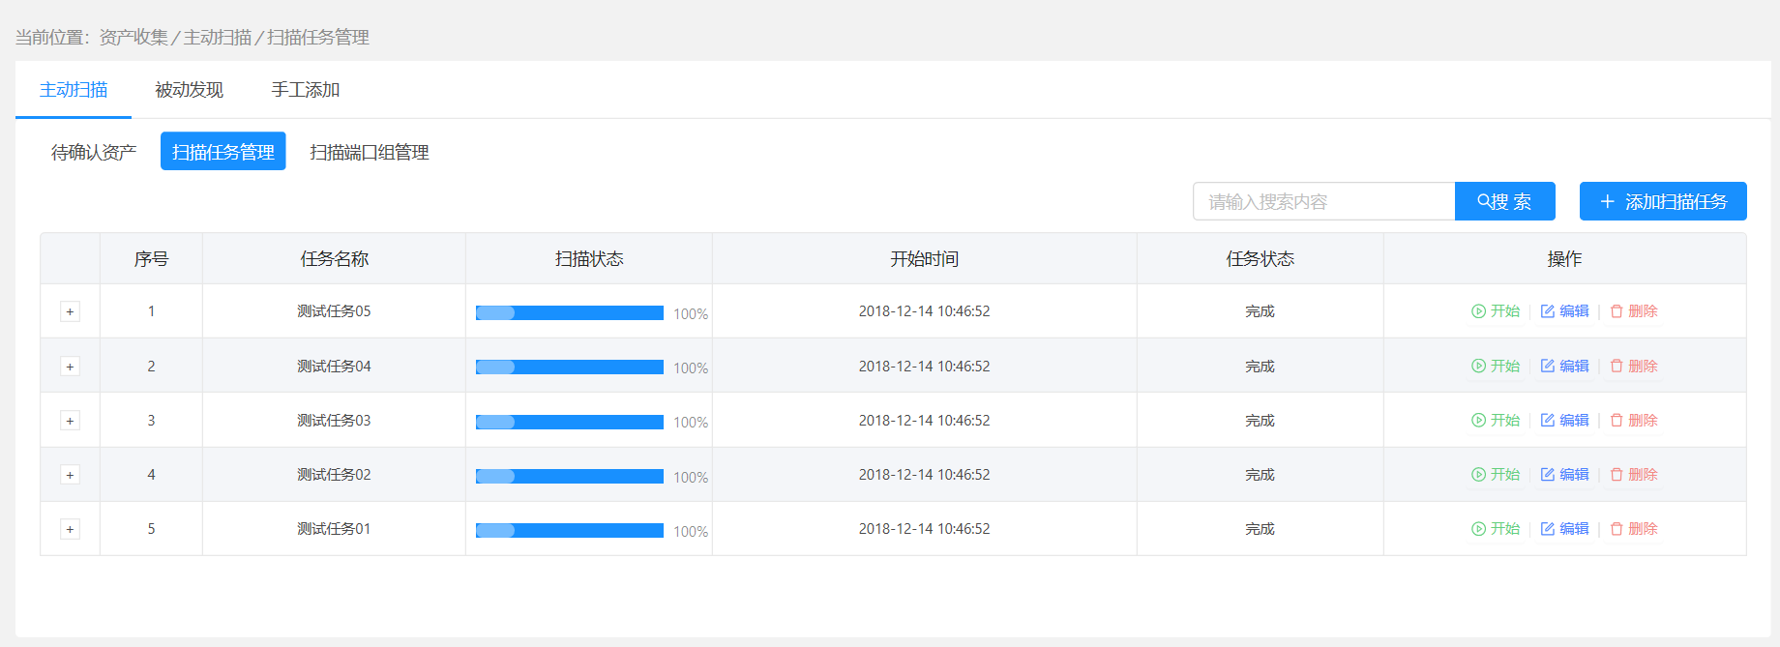Screen dimensions: 1780x647
Task: Open the 手工添加 tab
Action: [306, 90]
